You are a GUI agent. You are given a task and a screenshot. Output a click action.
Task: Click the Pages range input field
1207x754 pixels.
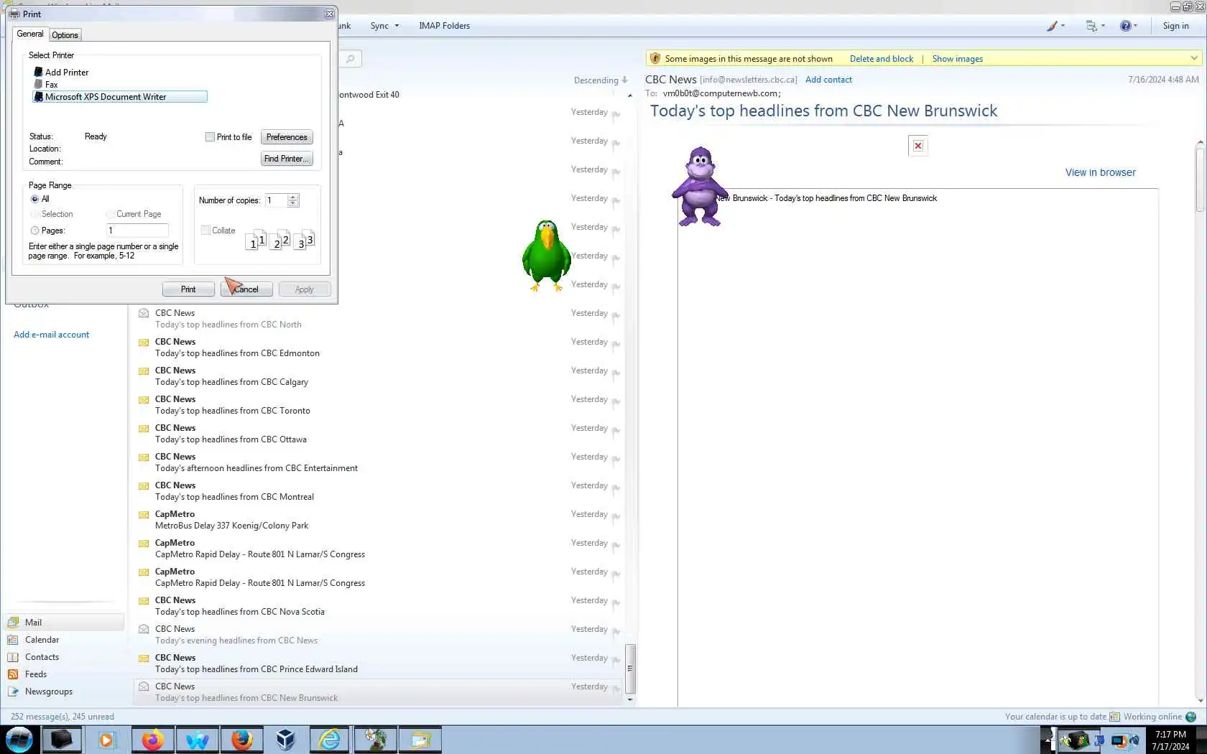pyautogui.click(x=137, y=231)
